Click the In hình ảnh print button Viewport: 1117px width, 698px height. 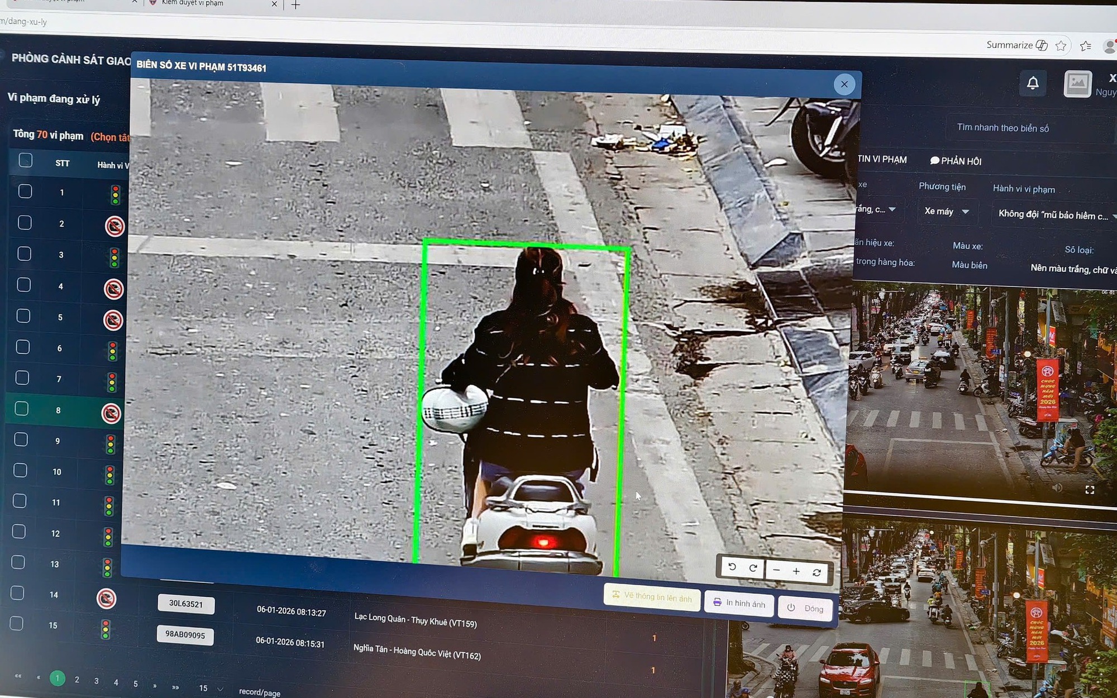[739, 603]
